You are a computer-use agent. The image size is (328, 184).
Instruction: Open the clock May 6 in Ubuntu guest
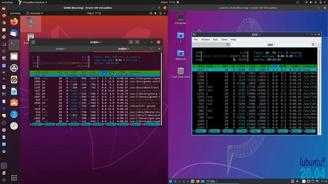[x=94, y=13]
